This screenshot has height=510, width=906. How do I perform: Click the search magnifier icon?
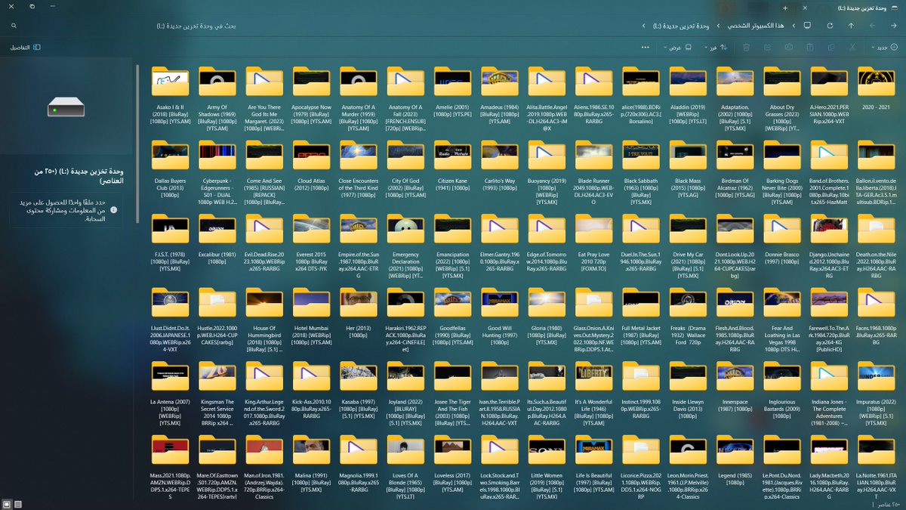coord(14,26)
